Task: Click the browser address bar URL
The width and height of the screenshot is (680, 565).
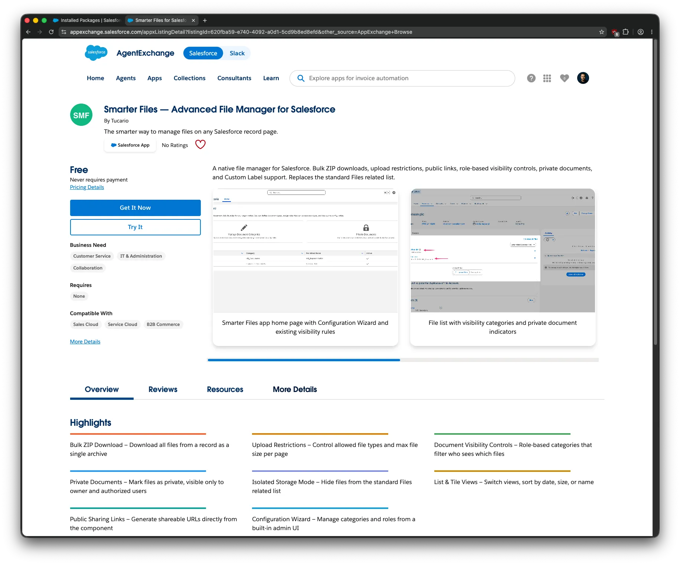Action: [x=241, y=32]
